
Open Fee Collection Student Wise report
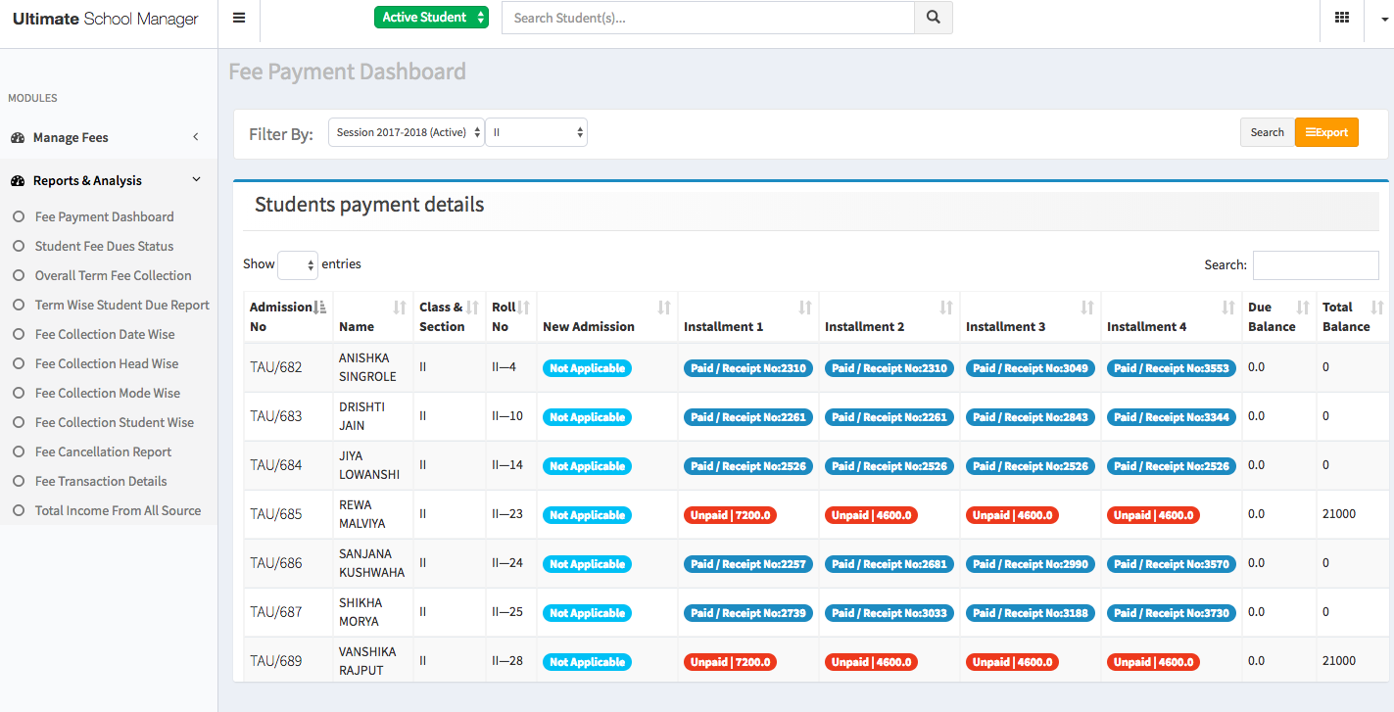coord(115,423)
